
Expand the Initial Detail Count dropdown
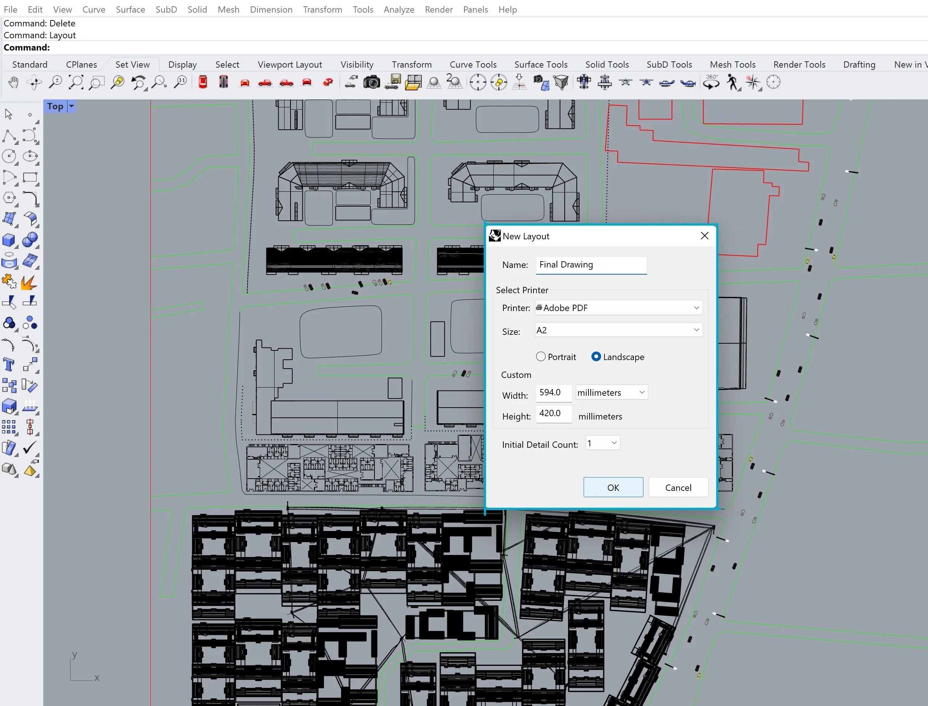(x=603, y=443)
